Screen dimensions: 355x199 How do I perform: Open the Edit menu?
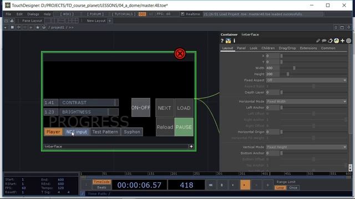point(19,14)
